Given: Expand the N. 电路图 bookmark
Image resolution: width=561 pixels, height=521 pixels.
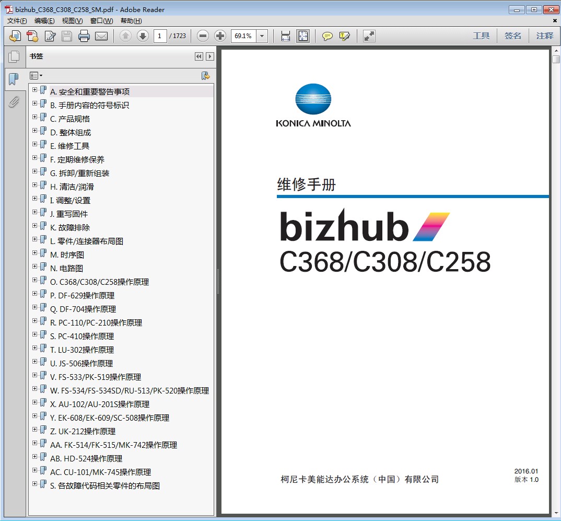Looking at the screenshot, I should [34, 267].
